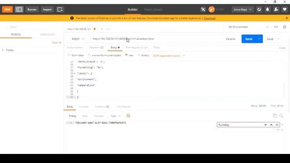
Task: Click the interceptor satellite icon
Action: pyautogui.click(x=203, y=10)
